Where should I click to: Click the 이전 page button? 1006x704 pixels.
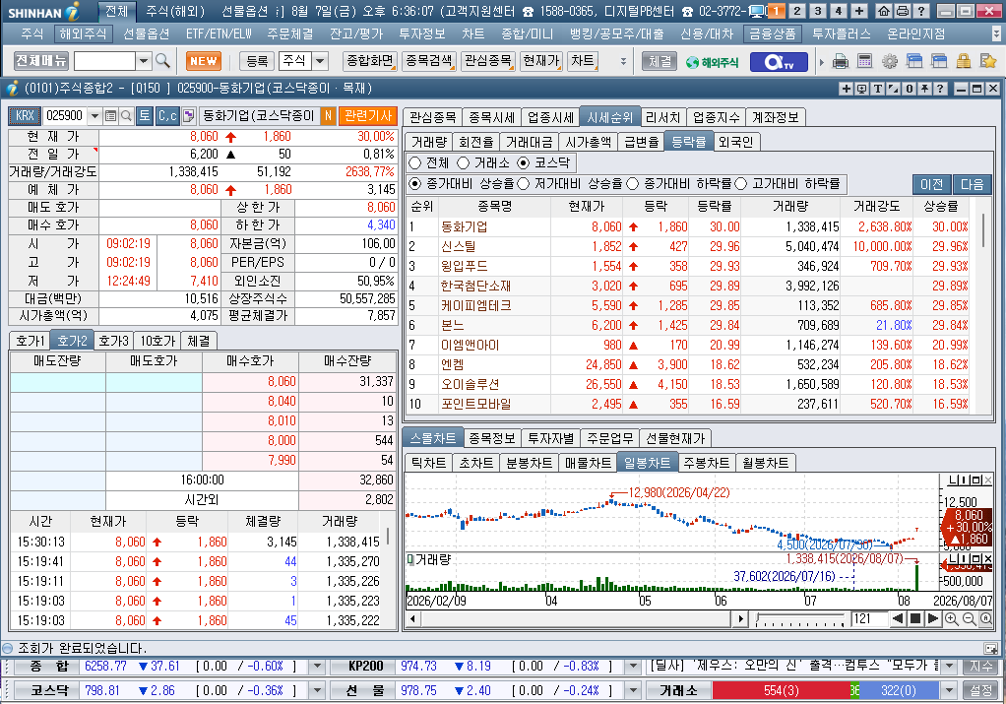(931, 185)
